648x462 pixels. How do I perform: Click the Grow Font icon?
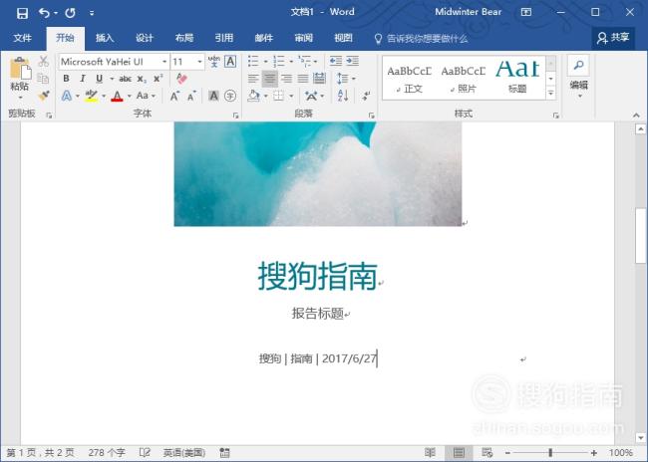(174, 96)
